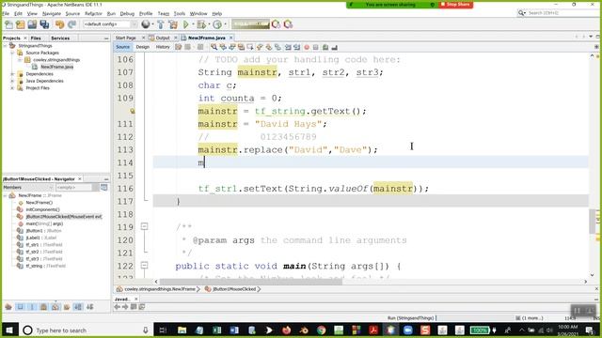Select New3Frame.java in Projects tree
This screenshot has width=602, height=338.
[56, 67]
